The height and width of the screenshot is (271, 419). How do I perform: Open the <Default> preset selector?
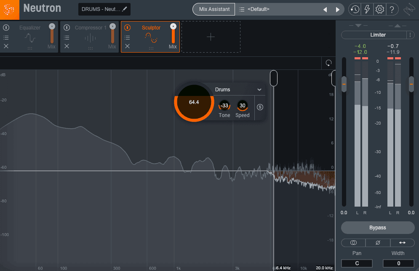tap(259, 9)
